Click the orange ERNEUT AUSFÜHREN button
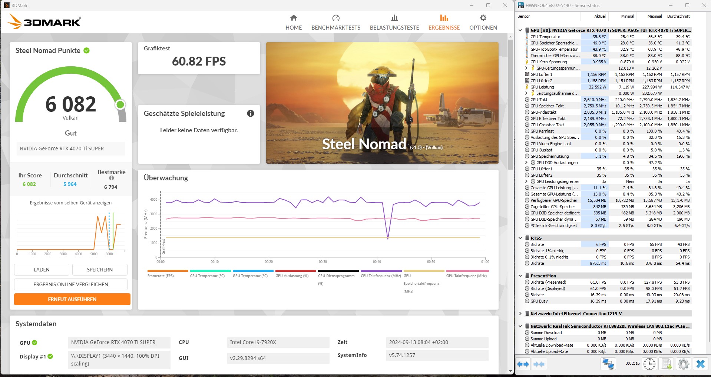The height and width of the screenshot is (377, 711). point(72,299)
